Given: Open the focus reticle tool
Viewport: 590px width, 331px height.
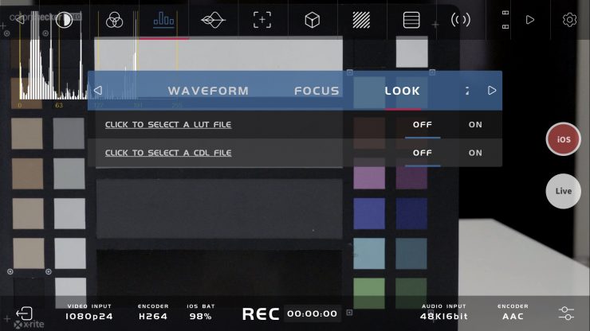Looking at the screenshot, I should [x=262, y=20].
